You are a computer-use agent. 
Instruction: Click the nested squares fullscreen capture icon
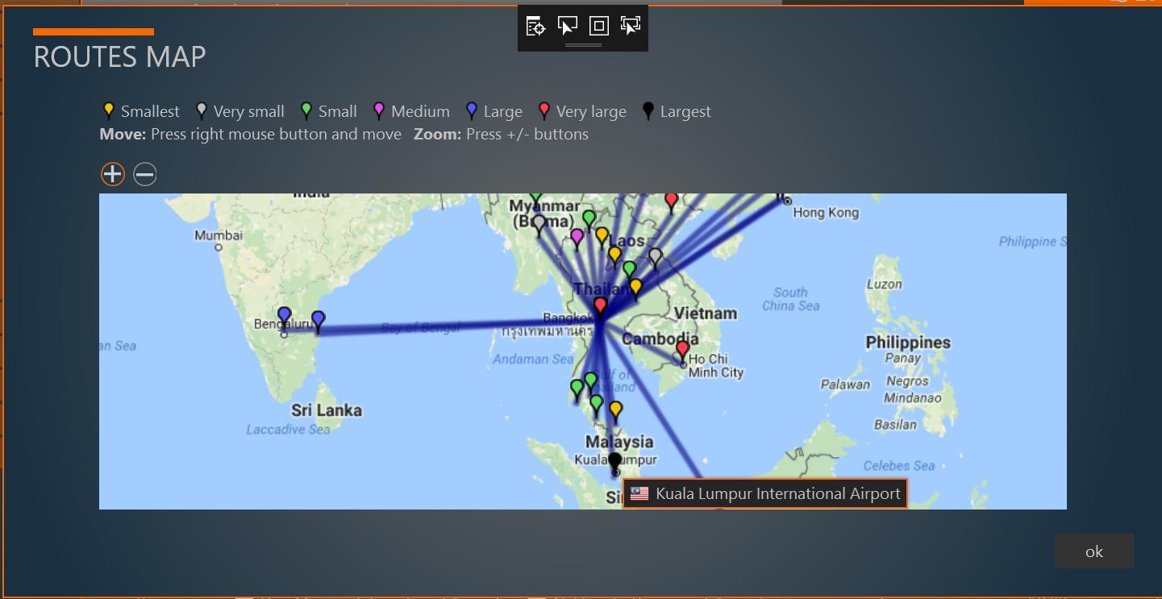point(598,26)
